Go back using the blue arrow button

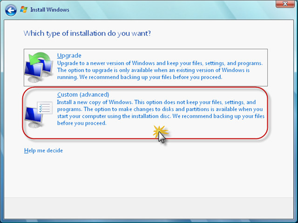11,10
